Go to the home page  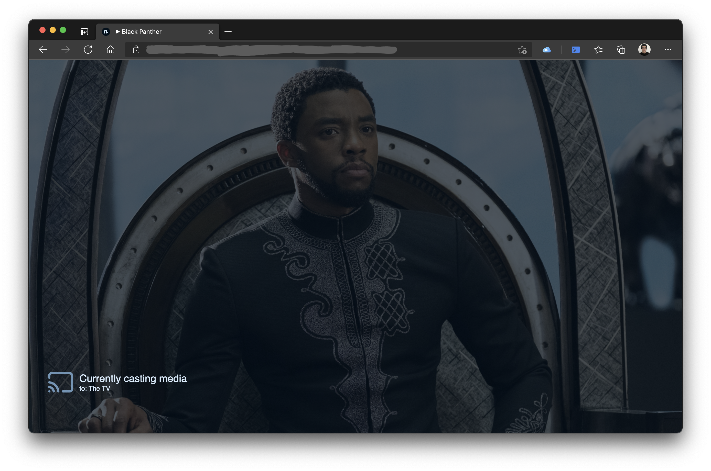tap(111, 50)
